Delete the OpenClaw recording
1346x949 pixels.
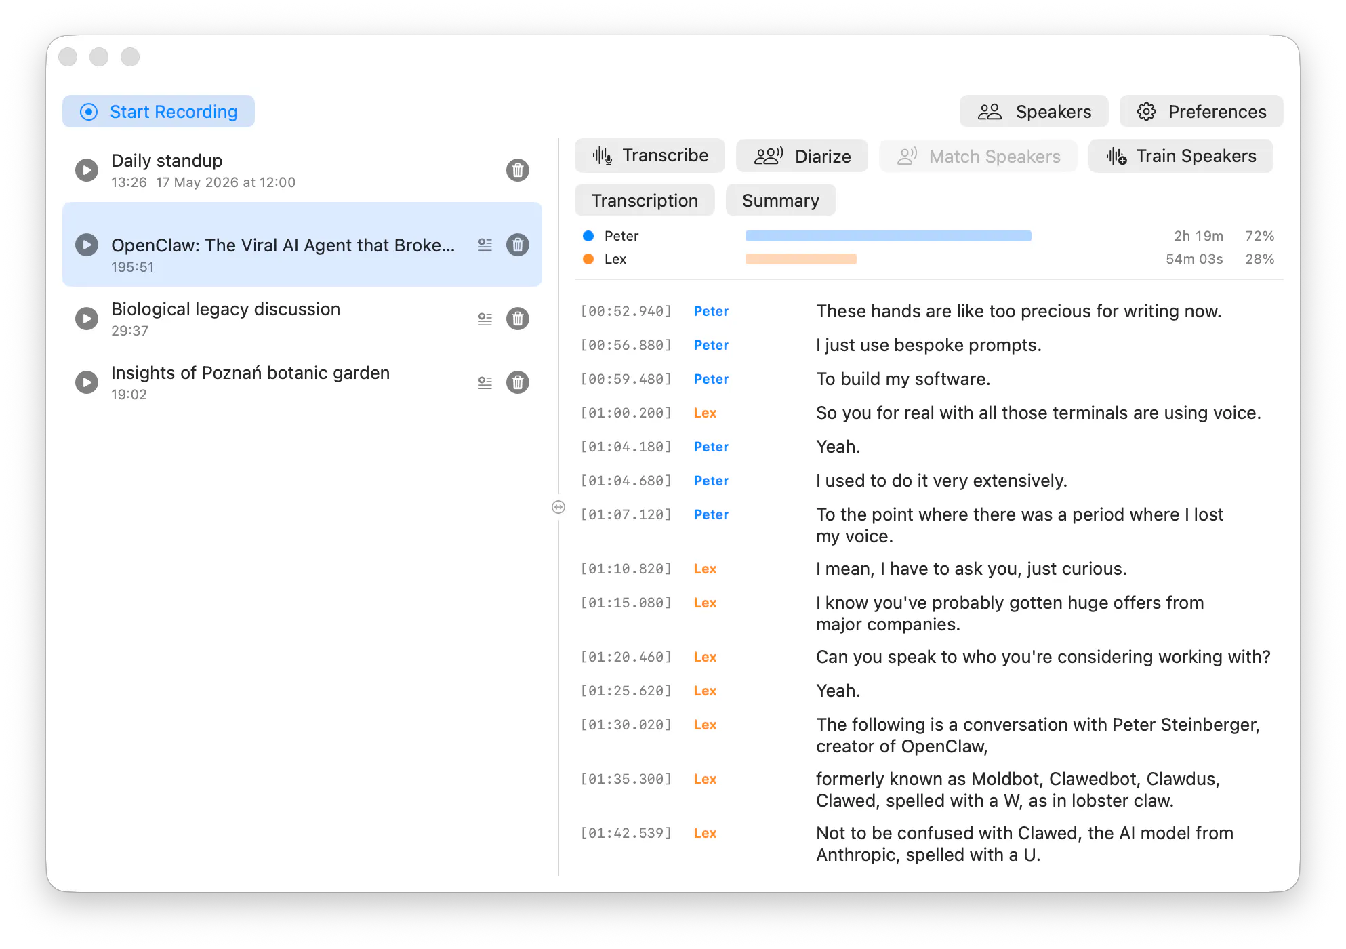point(518,245)
